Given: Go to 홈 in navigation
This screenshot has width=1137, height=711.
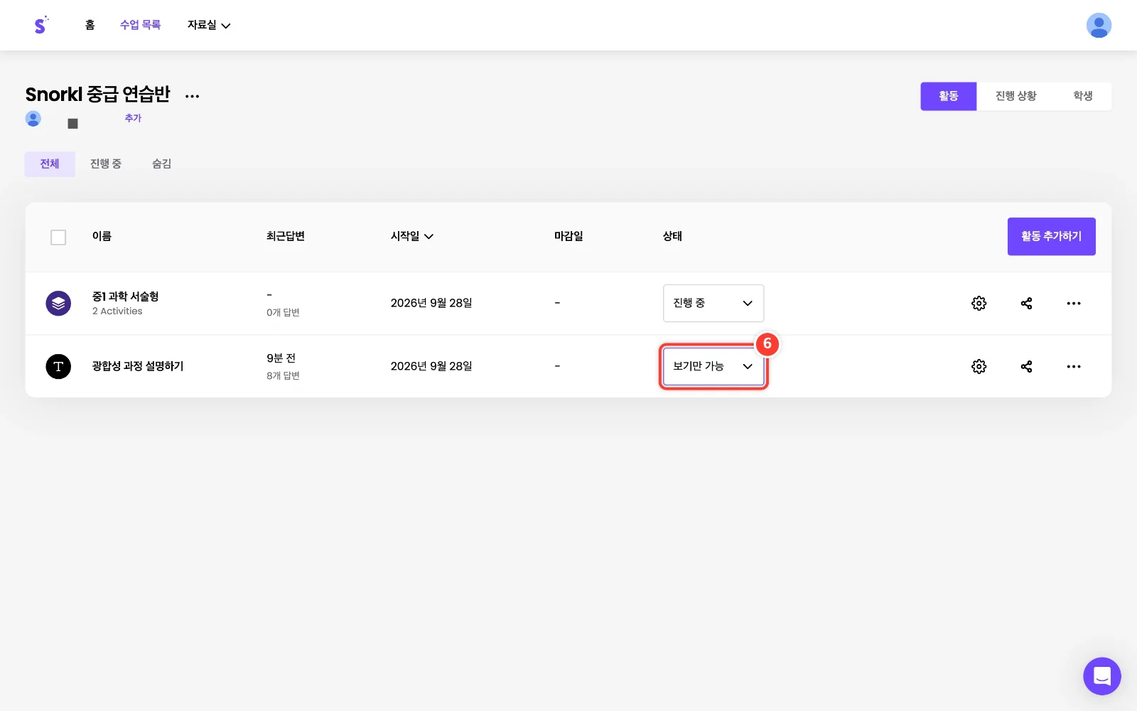Looking at the screenshot, I should pos(90,25).
